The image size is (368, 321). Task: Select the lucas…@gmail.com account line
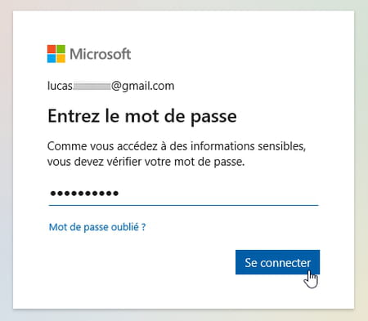110,86
